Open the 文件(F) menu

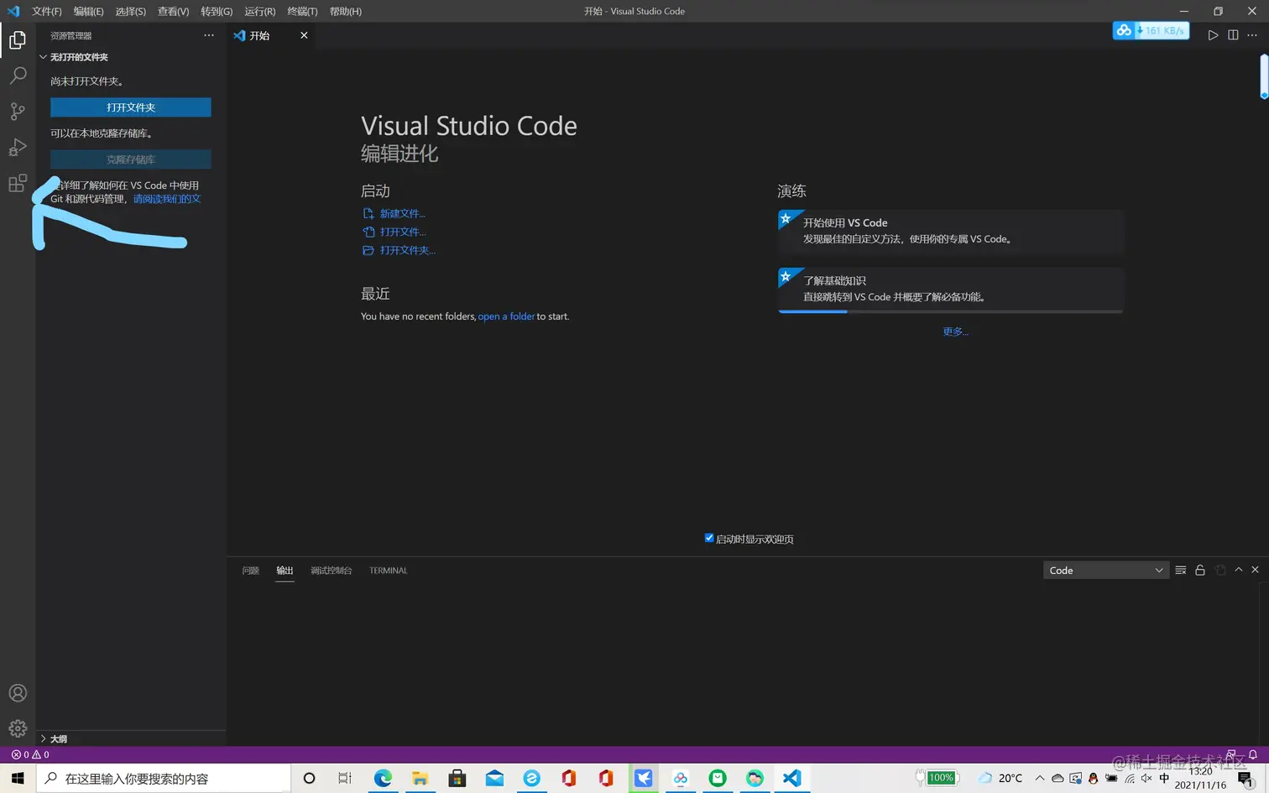tap(47, 11)
